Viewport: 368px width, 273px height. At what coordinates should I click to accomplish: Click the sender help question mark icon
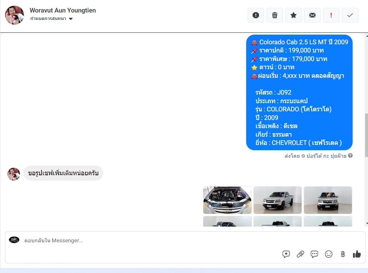click(350, 156)
